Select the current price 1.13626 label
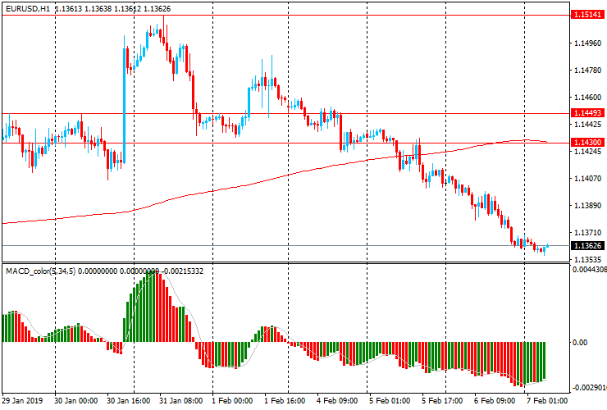 point(587,246)
